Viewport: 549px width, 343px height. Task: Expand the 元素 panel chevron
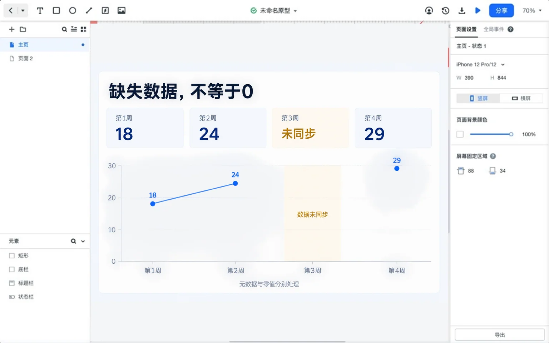point(83,241)
